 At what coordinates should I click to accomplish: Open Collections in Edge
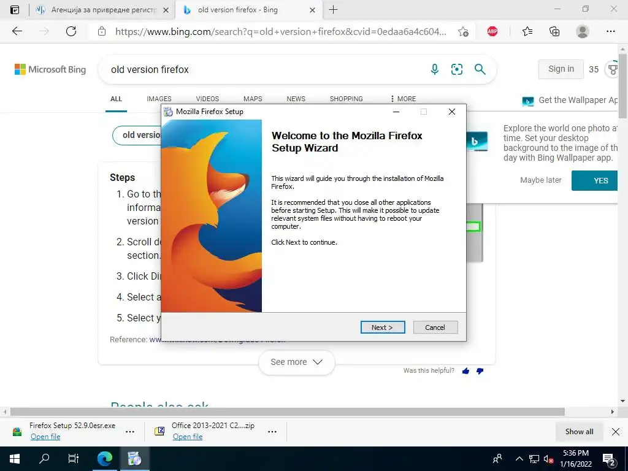554,31
